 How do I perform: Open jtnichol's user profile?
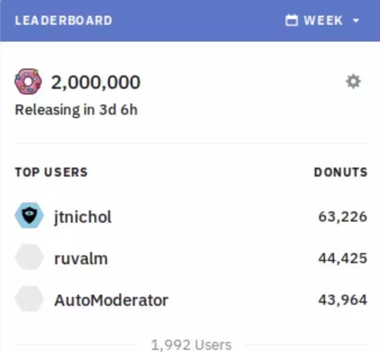[x=83, y=216]
